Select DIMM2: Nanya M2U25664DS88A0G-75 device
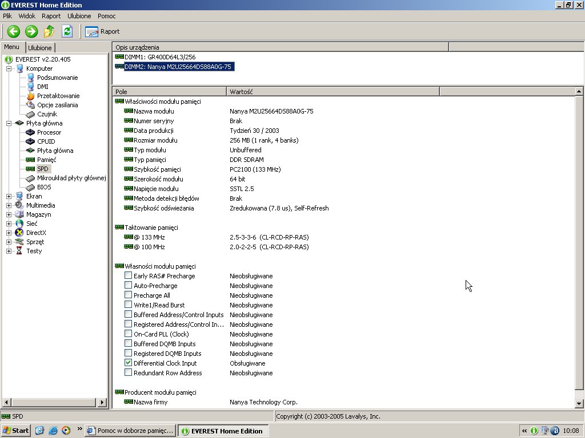This screenshot has height=438, width=585. point(178,67)
